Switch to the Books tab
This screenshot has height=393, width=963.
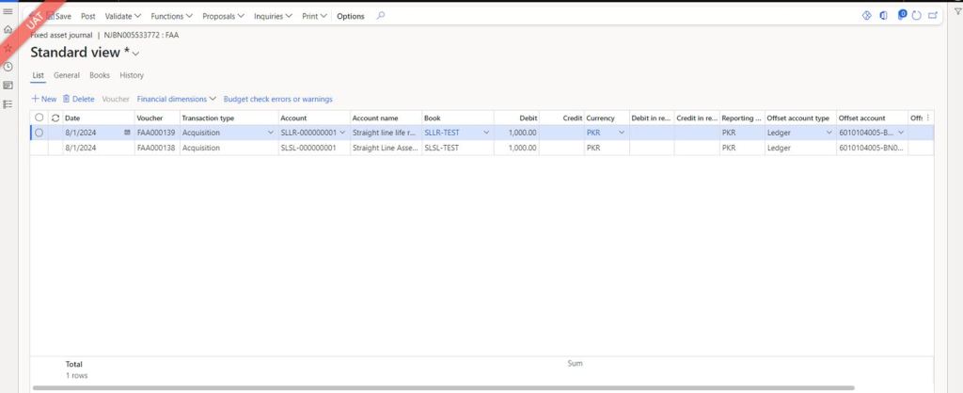coord(100,75)
